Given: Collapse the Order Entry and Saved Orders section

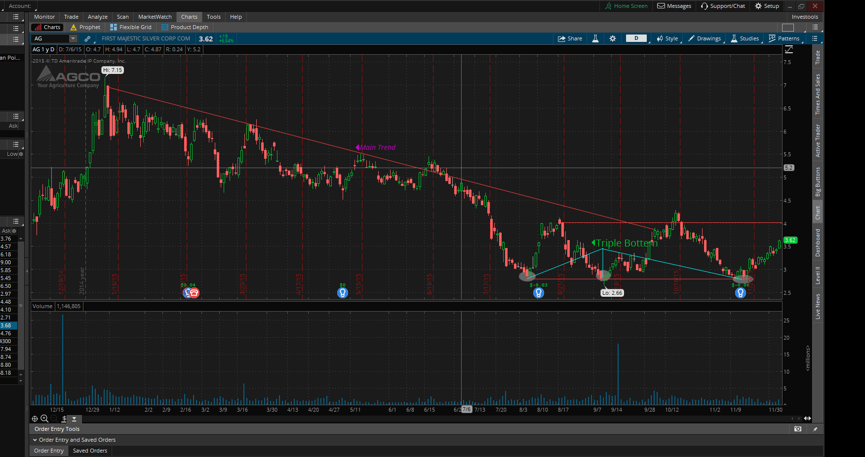Looking at the screenshot, I should (35, 440).
